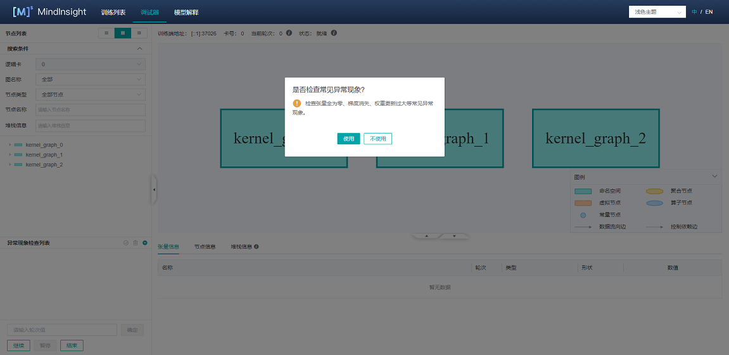
Task: Open the 逻辑卡 dropdown
Action: click(x=91, y=64)
